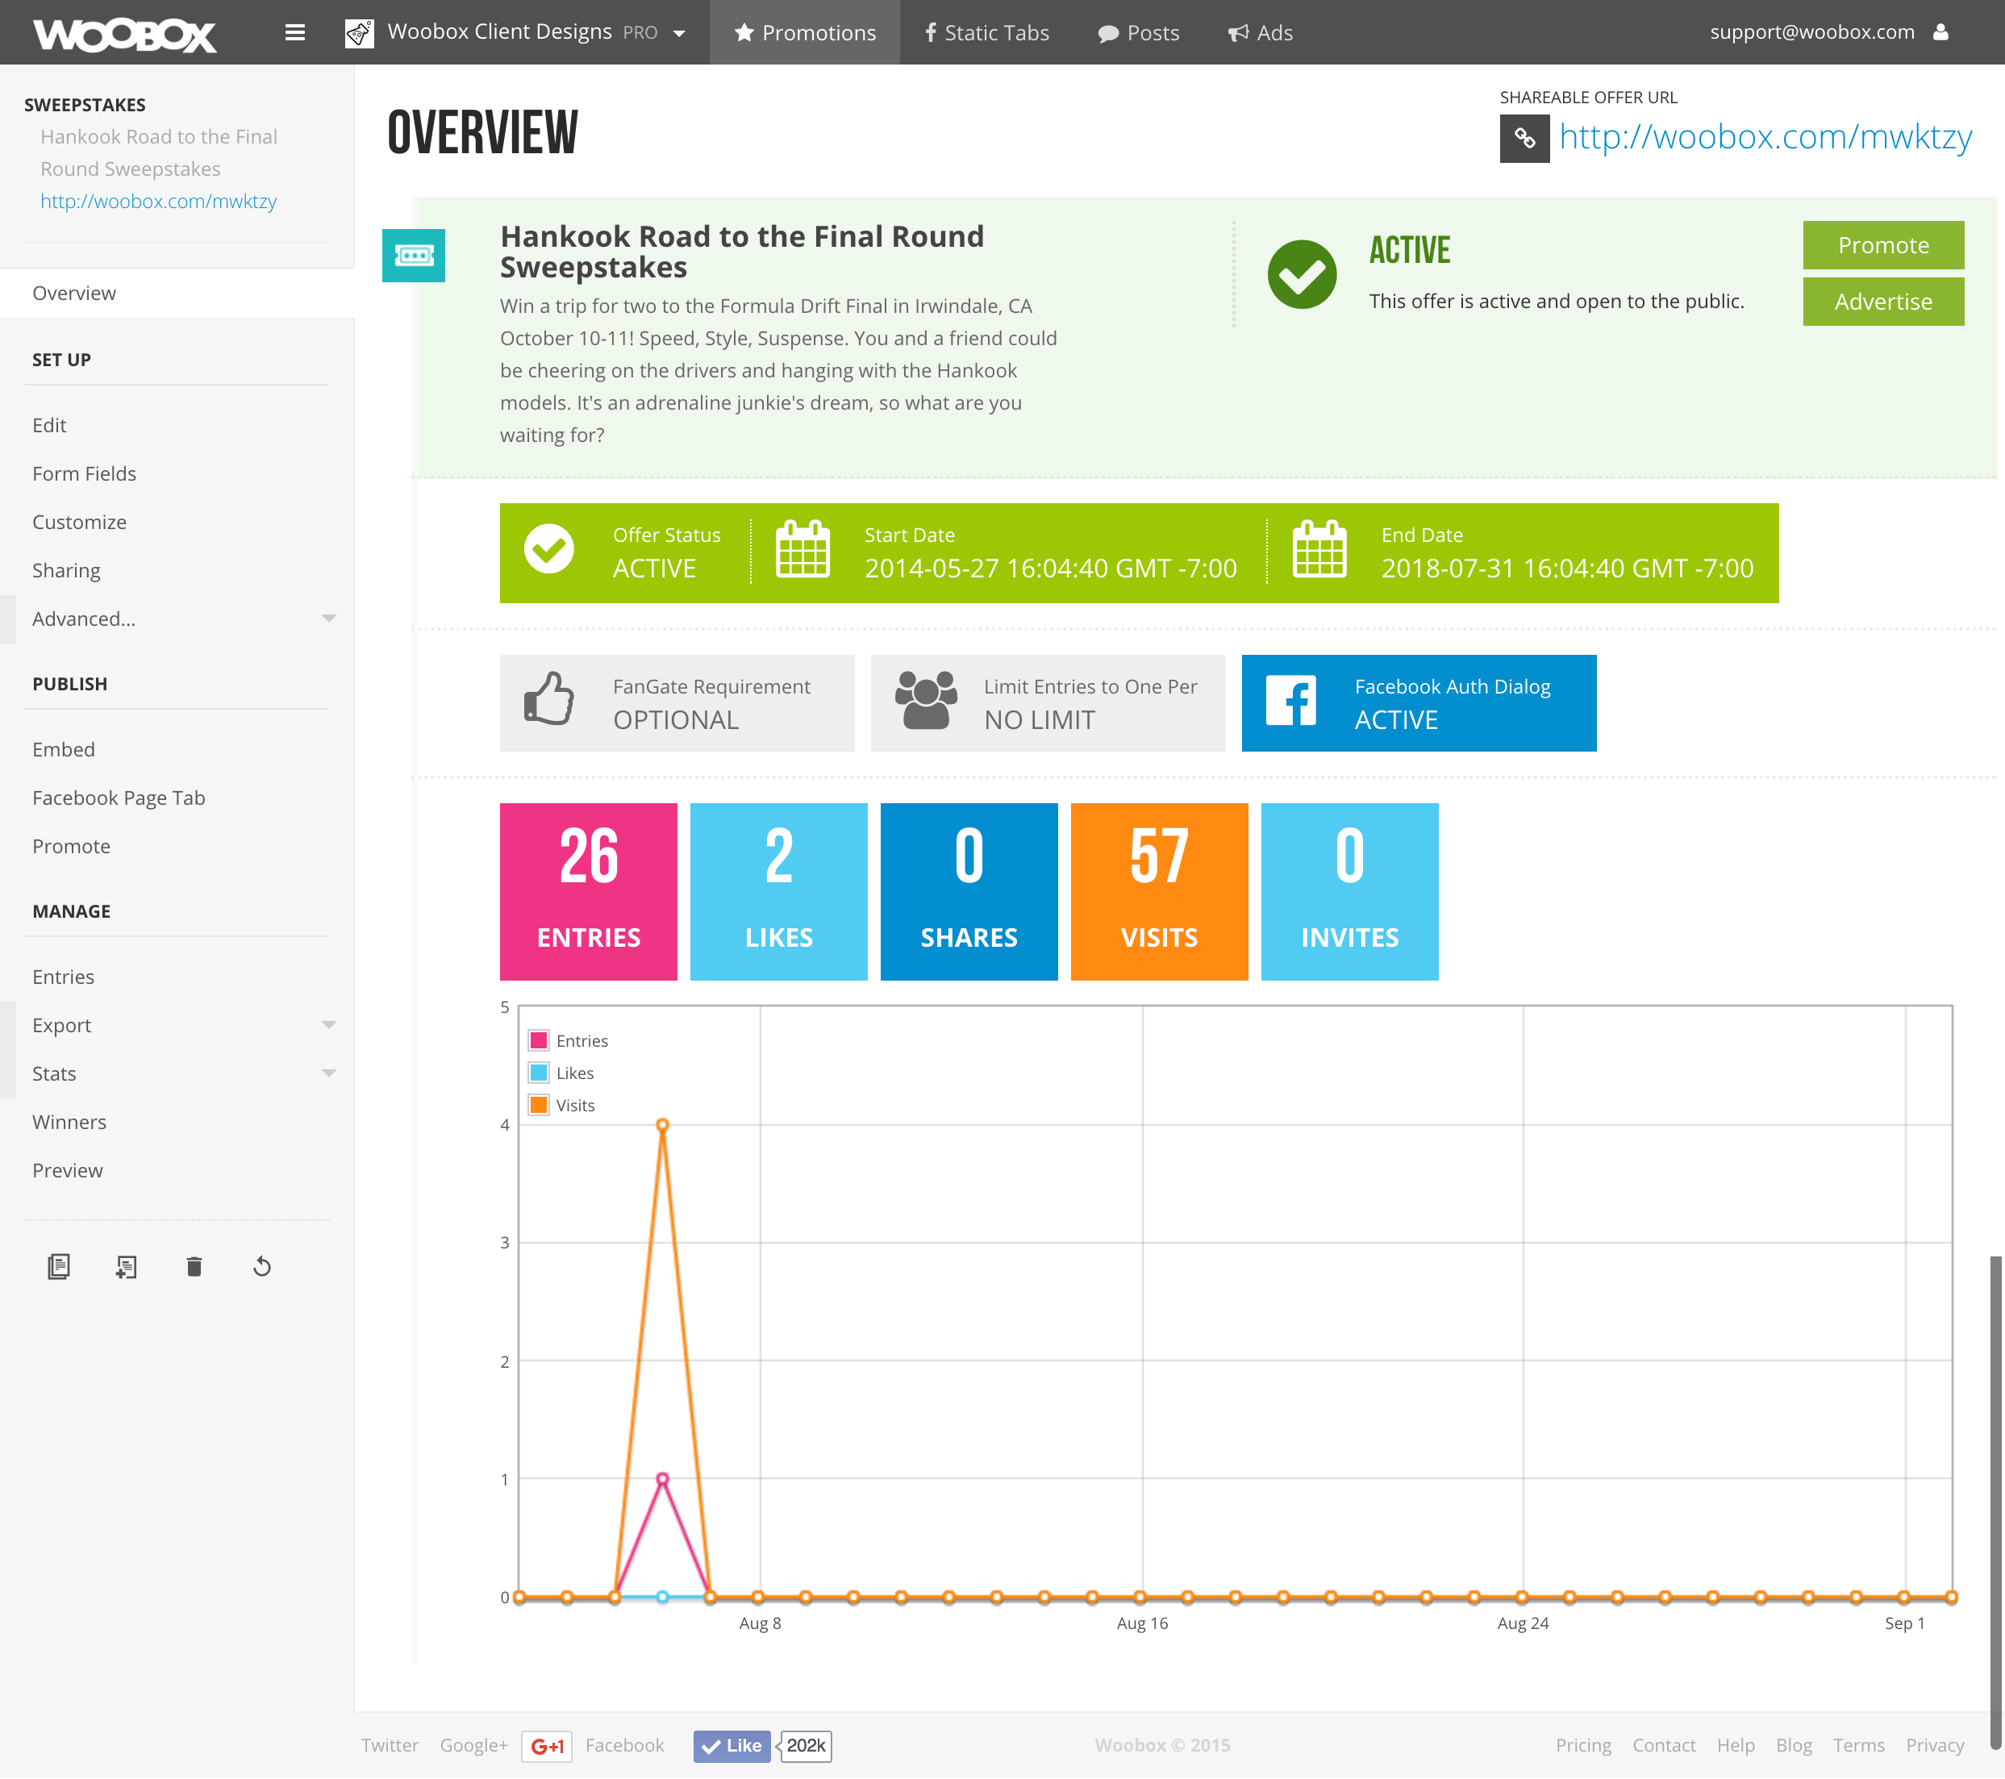Click the copy offer icon in sidebar

(x=59, y=1266)
